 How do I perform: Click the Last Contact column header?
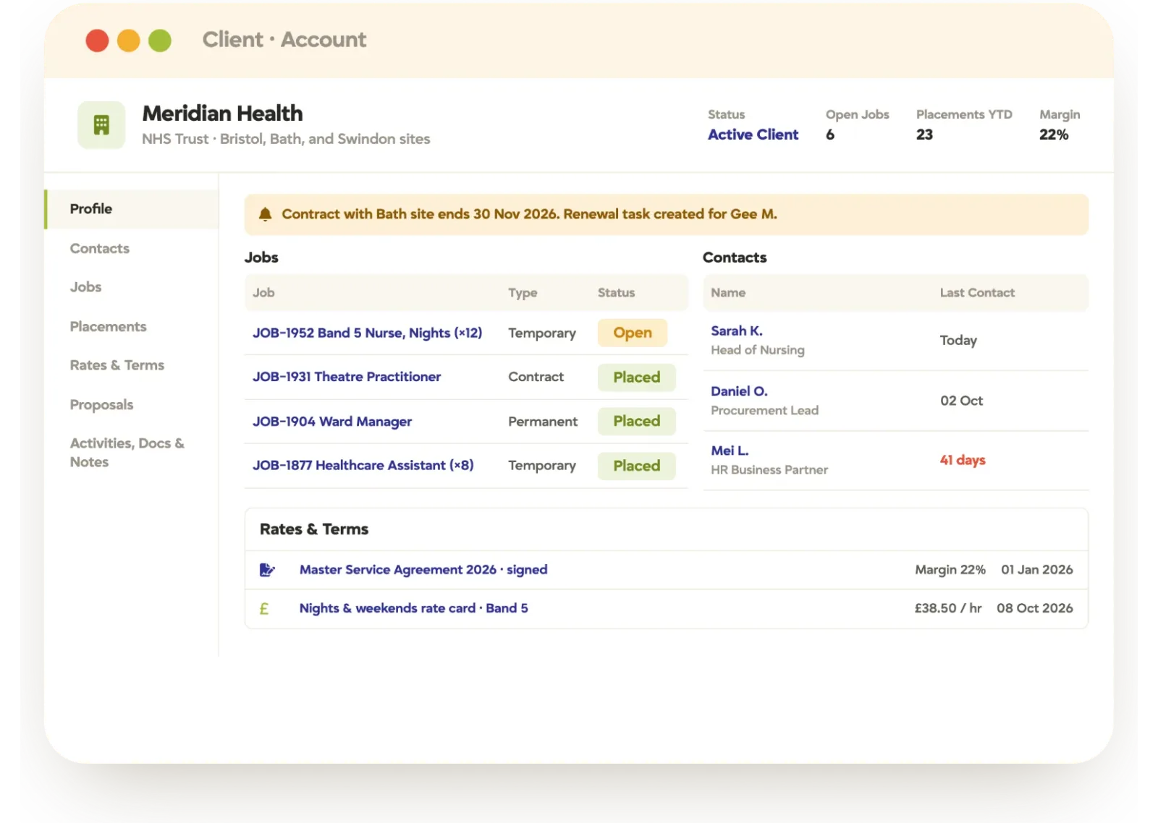[x=977, y=293]
